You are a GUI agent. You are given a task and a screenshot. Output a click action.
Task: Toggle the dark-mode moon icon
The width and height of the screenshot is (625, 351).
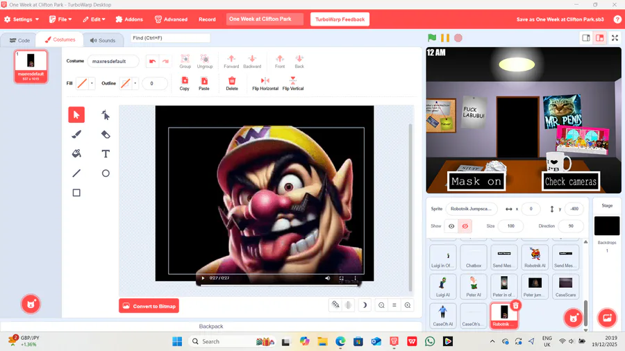pos(364,305)
